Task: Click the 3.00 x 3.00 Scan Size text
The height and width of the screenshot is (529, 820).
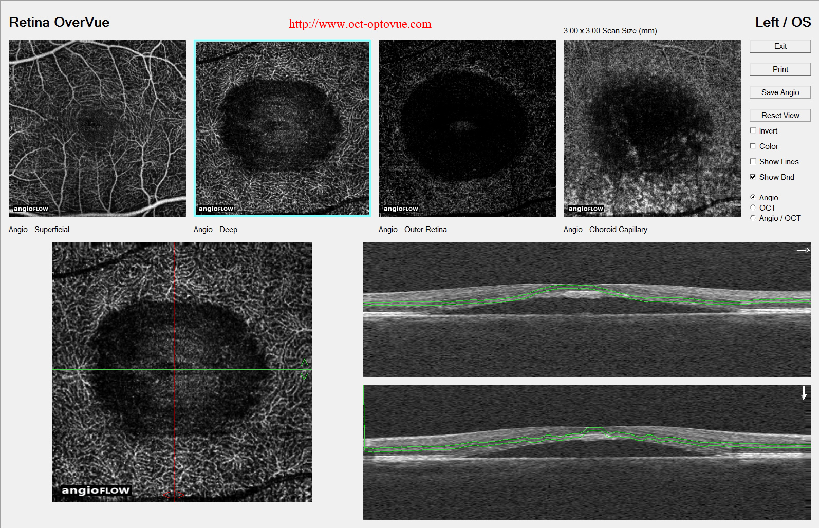Action: coord(610,31)
